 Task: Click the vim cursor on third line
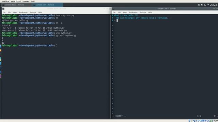coord(117,20)
